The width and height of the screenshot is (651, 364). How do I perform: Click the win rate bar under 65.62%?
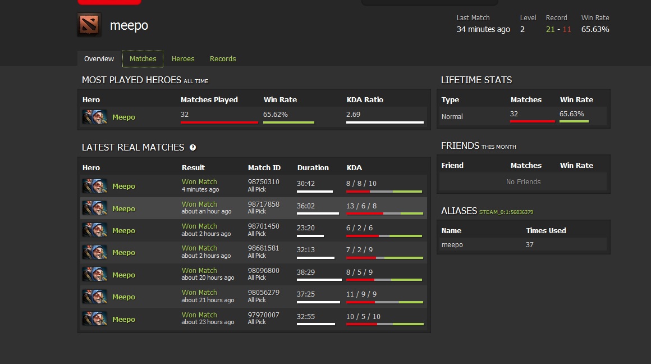(x=288, y=122)
